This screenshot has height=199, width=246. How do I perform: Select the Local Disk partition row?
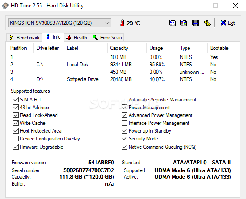pyautogui.click(x=123, y=65)
